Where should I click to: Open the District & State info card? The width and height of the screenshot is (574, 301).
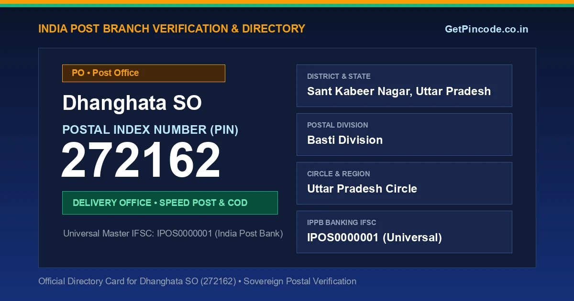(x=404, y=86)
